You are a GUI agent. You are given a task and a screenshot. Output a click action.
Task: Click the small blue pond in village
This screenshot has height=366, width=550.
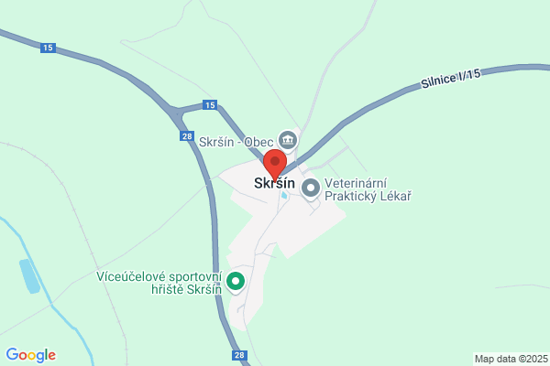pos(284,196)
